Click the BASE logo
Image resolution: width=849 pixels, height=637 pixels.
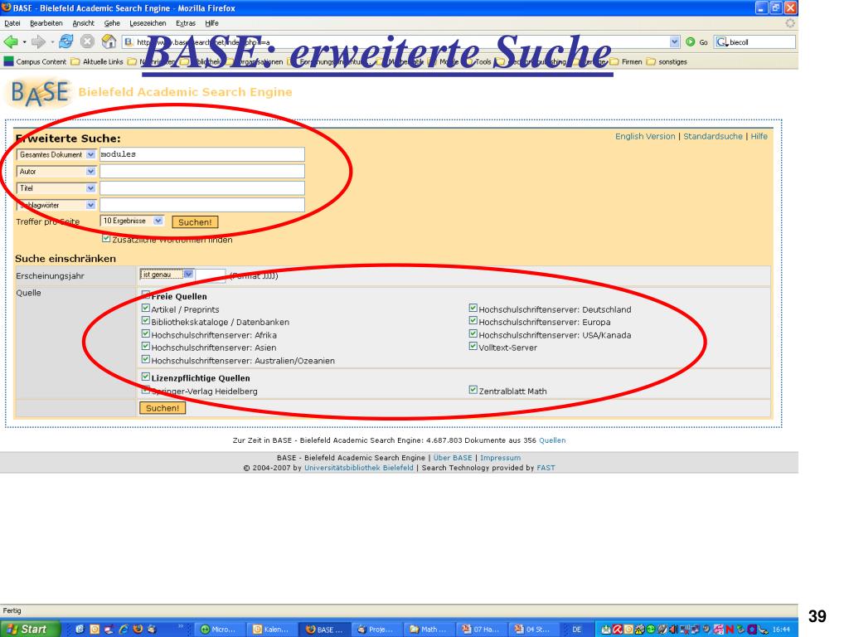40,93
